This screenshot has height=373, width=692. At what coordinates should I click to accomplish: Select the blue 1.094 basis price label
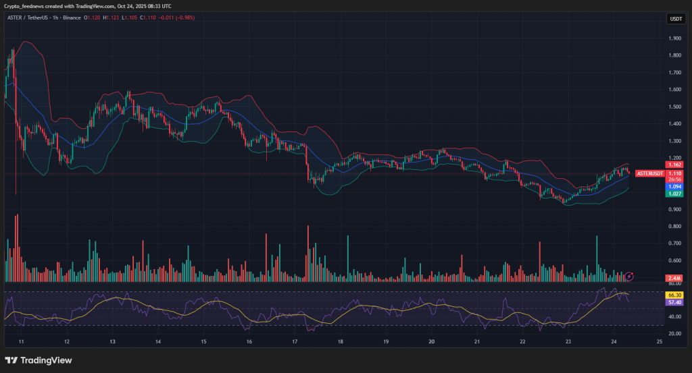[x=674, y=187]
